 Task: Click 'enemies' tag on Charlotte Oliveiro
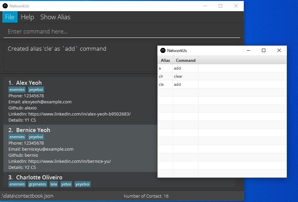tap(17, 184)
